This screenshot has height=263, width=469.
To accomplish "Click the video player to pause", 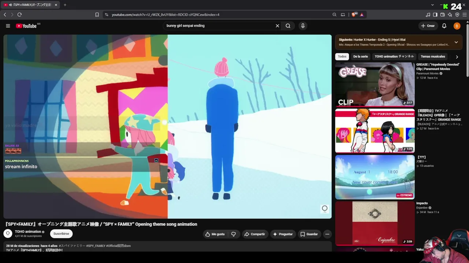I will point(167,126).
